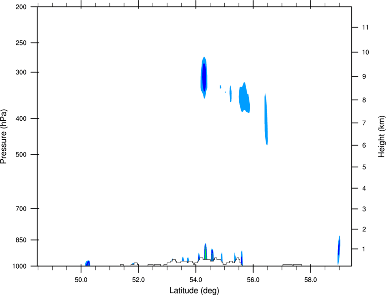
Task: Click the green-cored surface contour near 54.3 latitude
Action: 205,251
